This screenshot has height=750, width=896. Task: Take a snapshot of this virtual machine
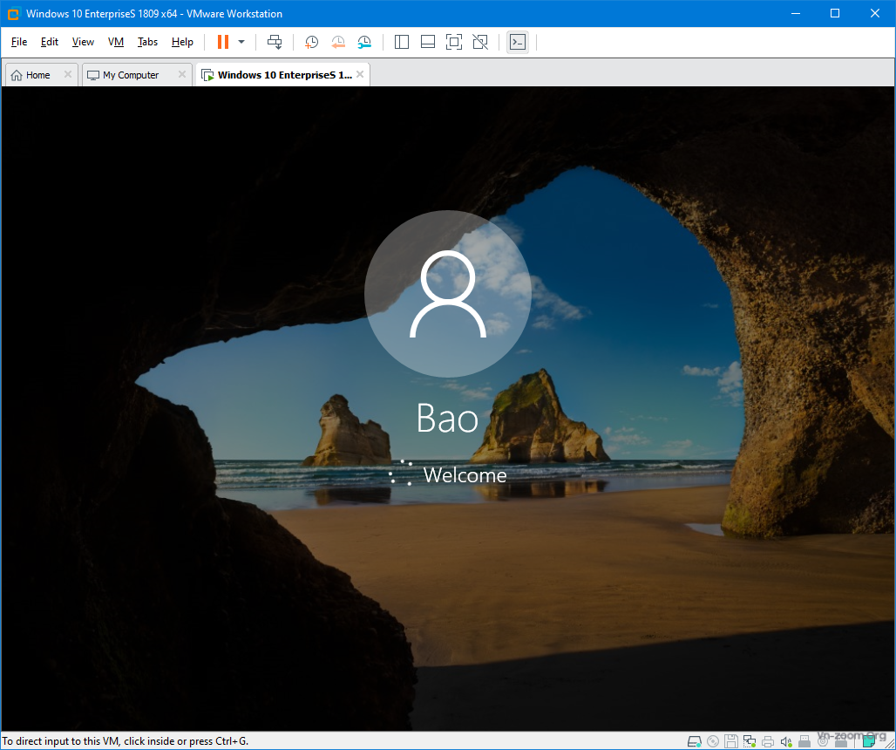(x=311, y=42)
